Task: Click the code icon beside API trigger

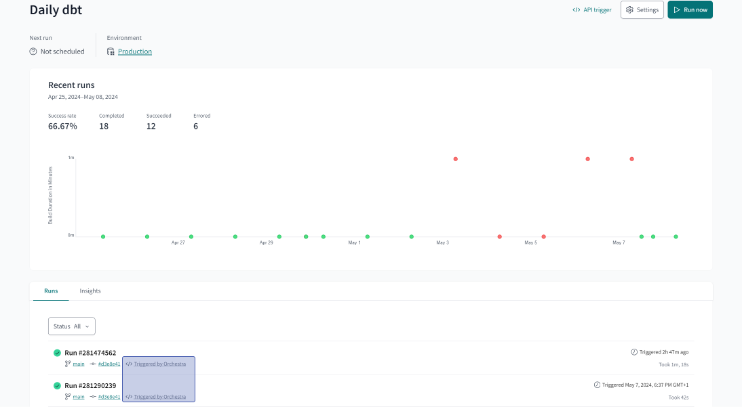Action: click(x=576, y=10)
